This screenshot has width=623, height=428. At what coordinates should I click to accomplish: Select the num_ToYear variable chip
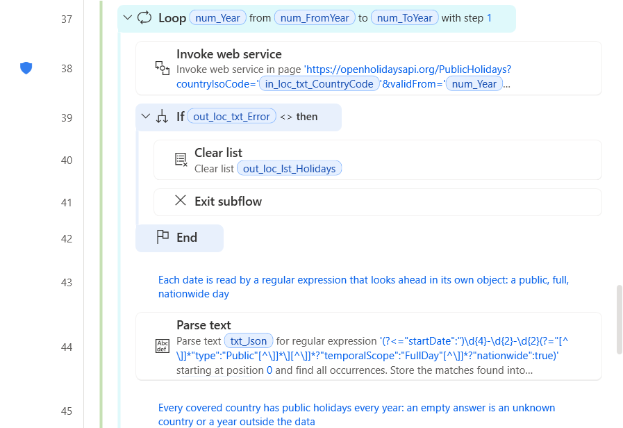click(x=404, y=18)
